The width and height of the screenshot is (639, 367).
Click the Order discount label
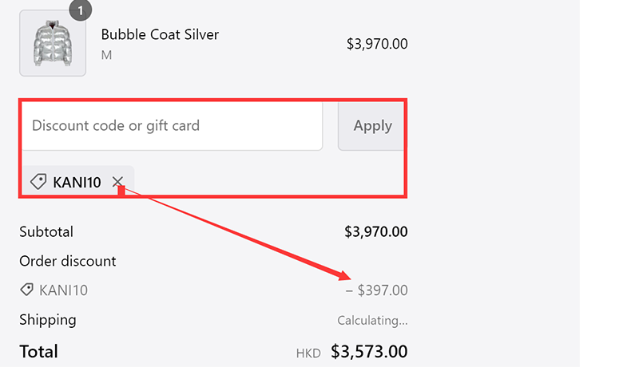(68, 261)
